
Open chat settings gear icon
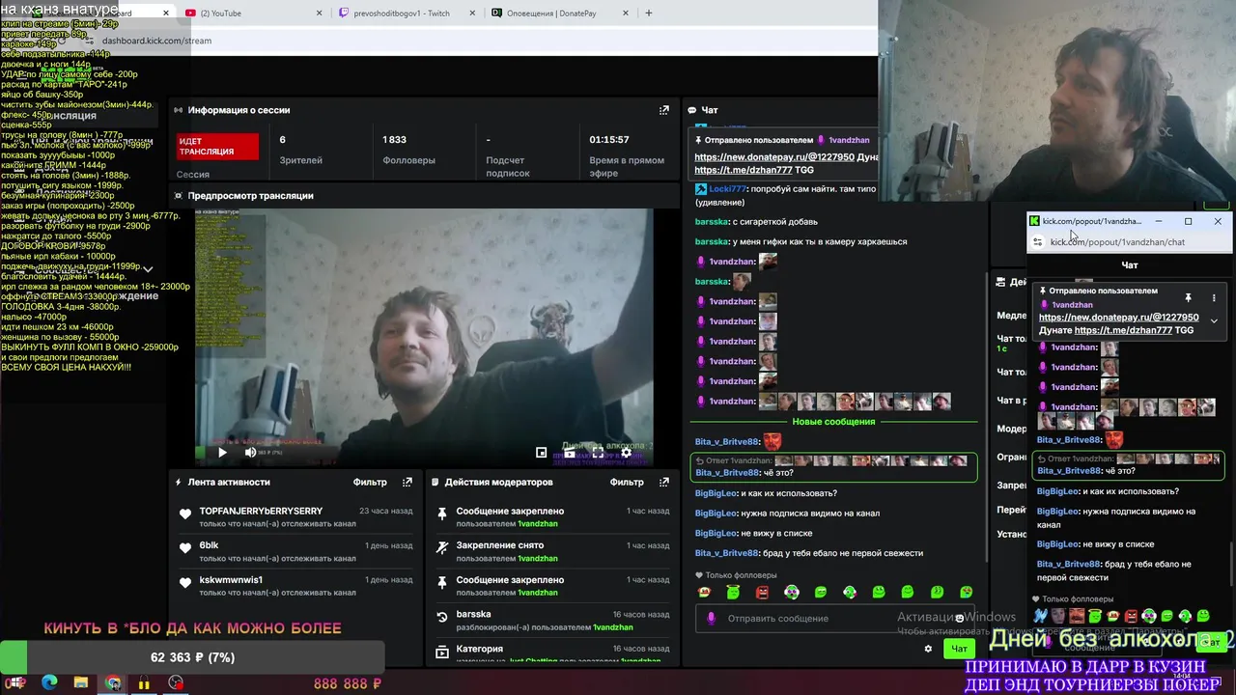point(928,649)
